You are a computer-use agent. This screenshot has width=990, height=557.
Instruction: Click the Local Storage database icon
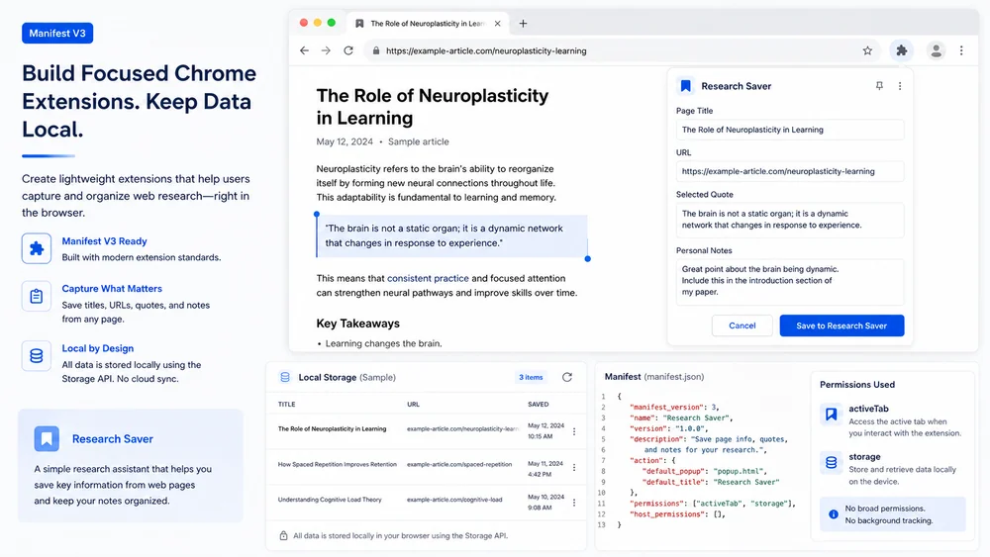(x=285, y=377)
